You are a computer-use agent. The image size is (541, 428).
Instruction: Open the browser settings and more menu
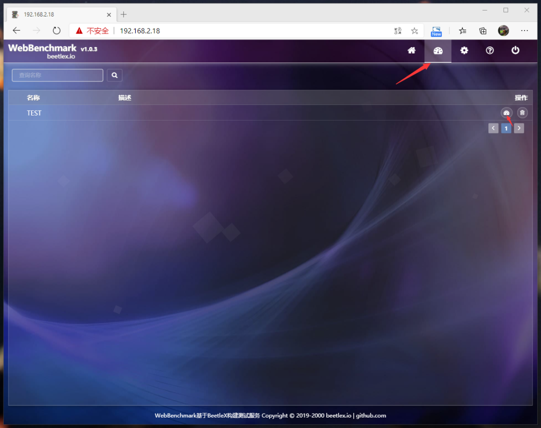pos(524,30)
